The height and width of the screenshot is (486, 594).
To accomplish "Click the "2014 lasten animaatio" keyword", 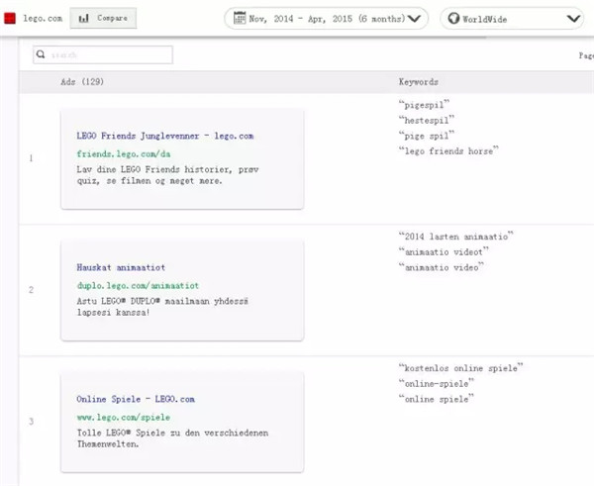I will (x=456, y=237).
